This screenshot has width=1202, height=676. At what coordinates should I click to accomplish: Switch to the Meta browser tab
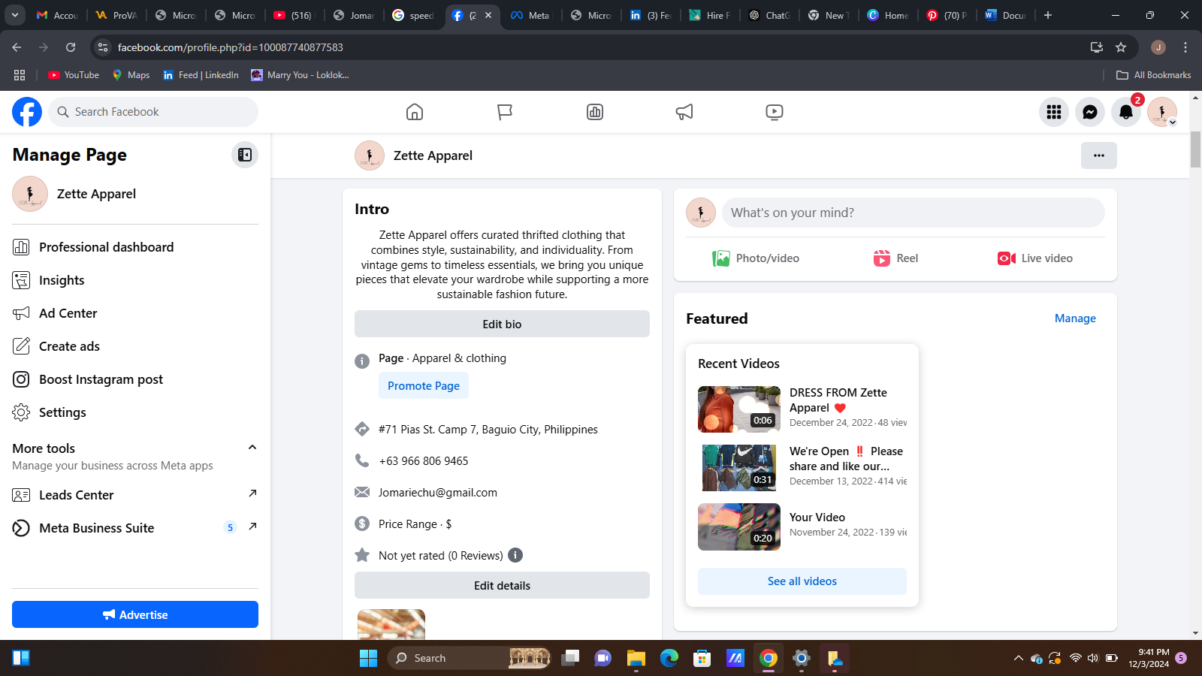[x=531, y=15]
